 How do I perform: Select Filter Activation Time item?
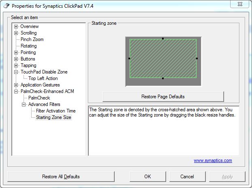coord(56,111)
